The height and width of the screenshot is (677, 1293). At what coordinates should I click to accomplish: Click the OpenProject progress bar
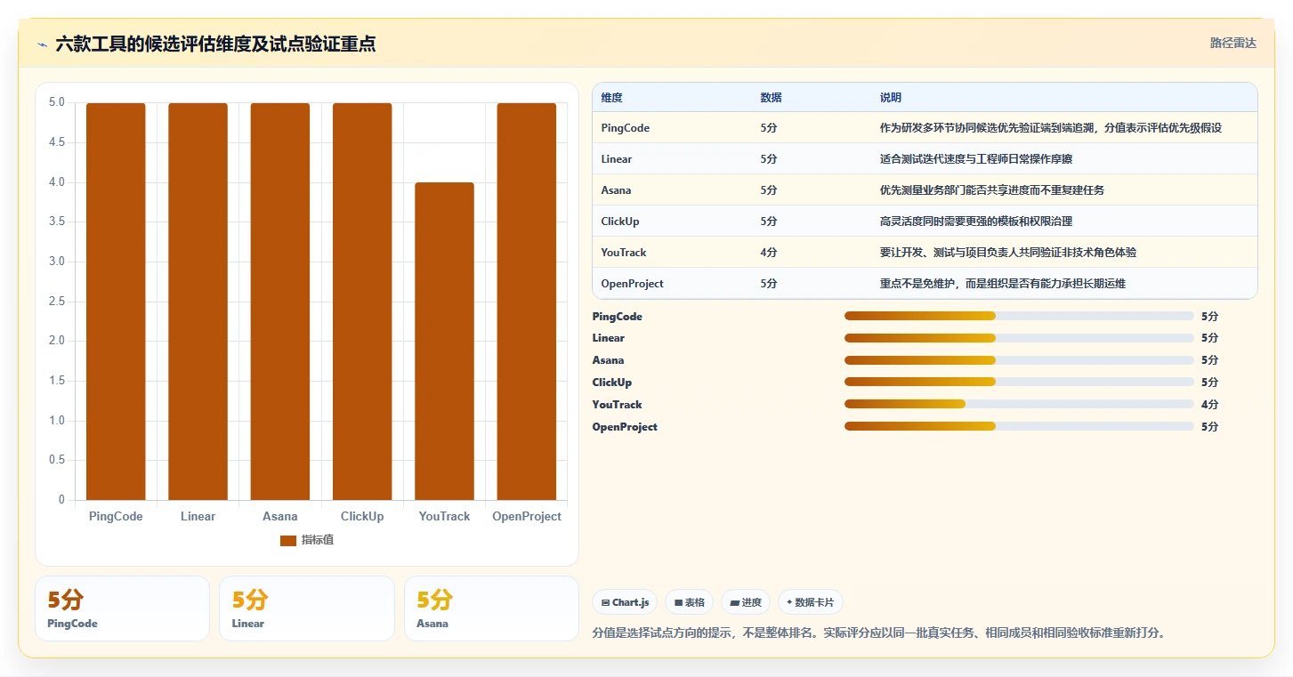(1019, 427)
